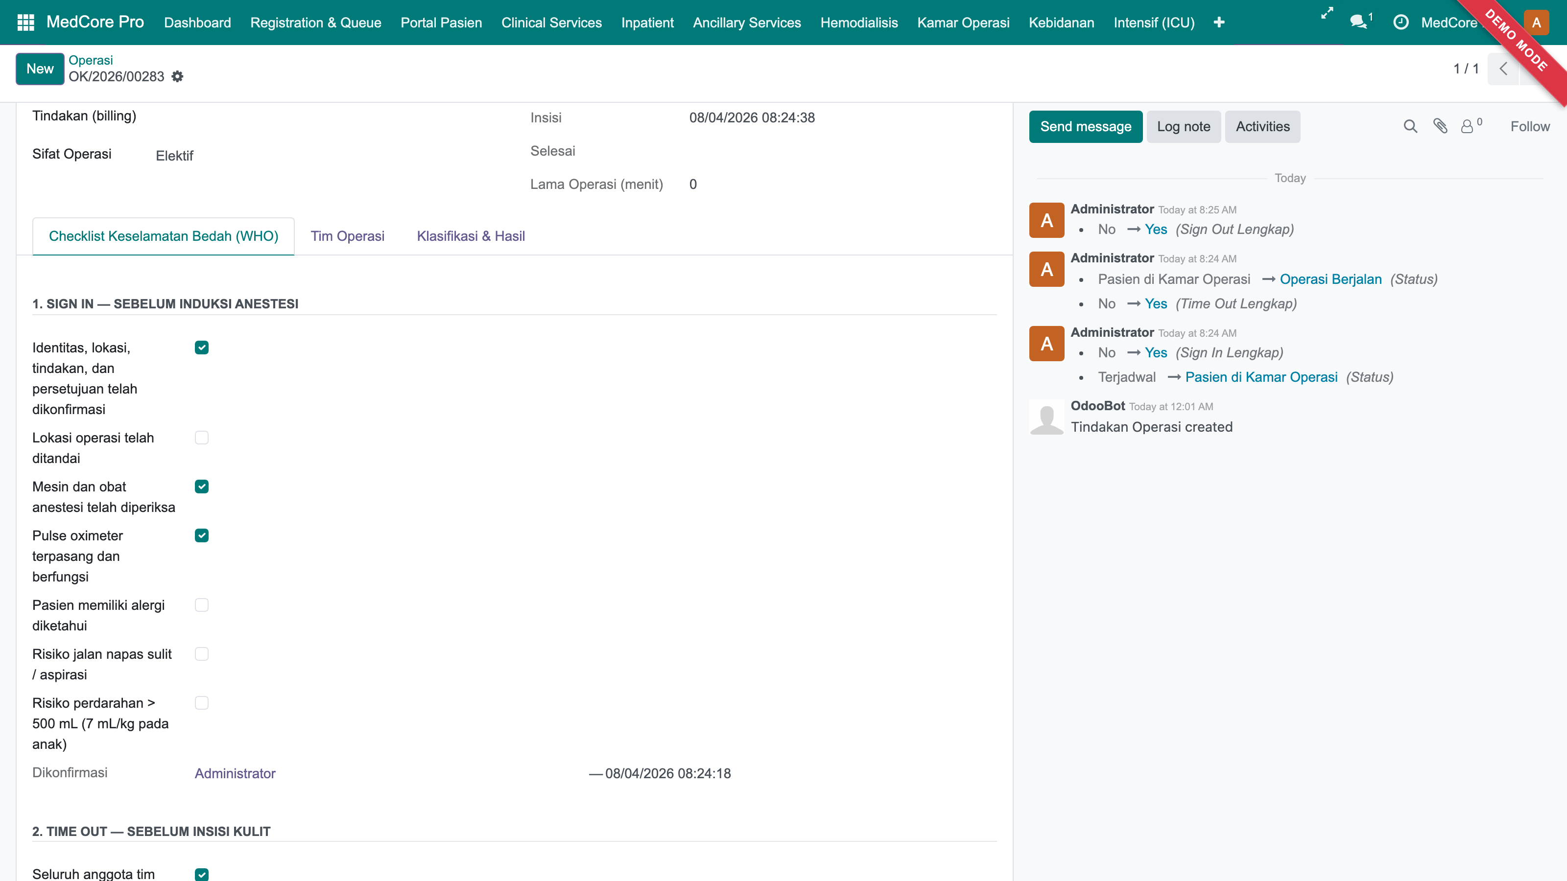
Task: Open the Registration & Queue menu
Action: click(316, 23)
